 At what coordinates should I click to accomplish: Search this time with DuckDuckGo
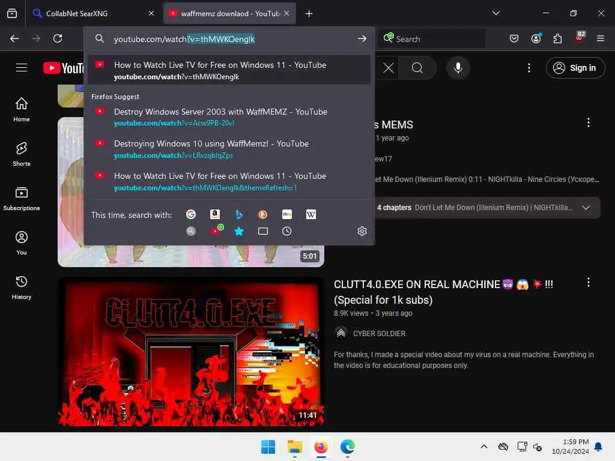[x=263, y=214]
